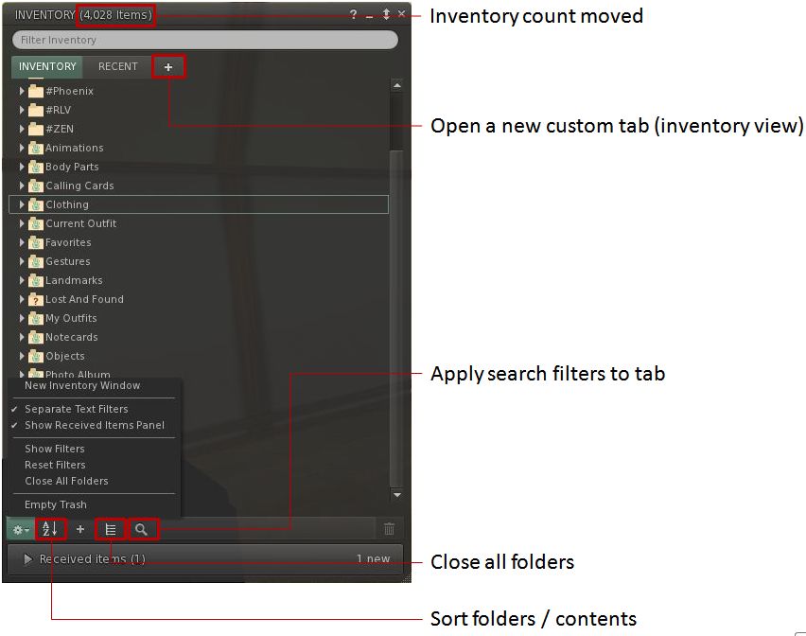The height and width of the screenshot is (636, 806).
Task: Select Empty Trash from the menu
Action: point(56,505)
